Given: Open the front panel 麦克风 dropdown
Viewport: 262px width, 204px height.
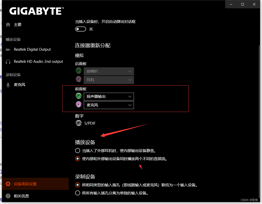Looking at the screenshot, I should (109, 105).
